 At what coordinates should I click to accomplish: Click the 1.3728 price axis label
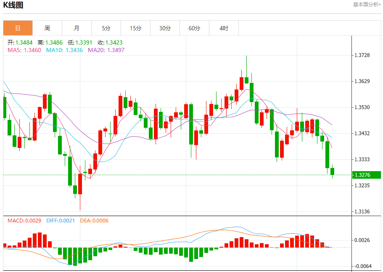pyautogui.click(x=362, y=55)
